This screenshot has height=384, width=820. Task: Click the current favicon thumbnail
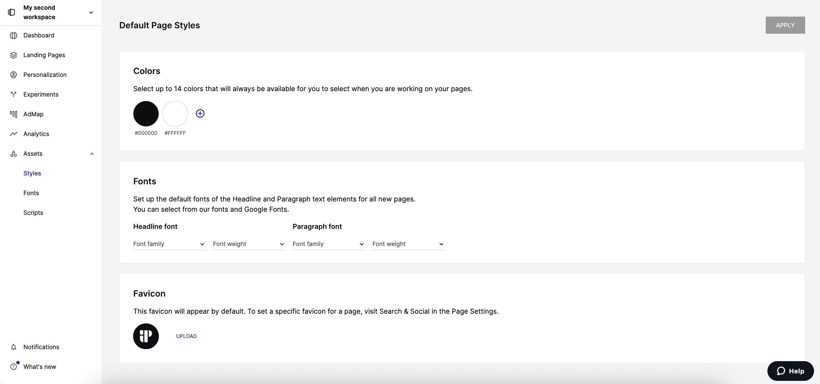coord(146,336)
